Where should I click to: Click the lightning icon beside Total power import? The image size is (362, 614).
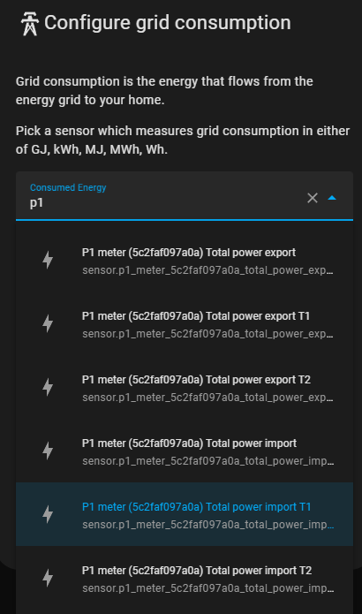tap(48, 451)
